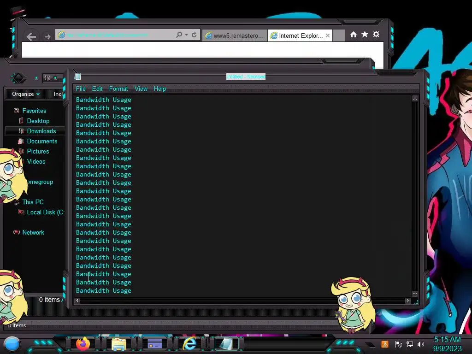Click the Notepad title bar icon

[x=77, y=77]
